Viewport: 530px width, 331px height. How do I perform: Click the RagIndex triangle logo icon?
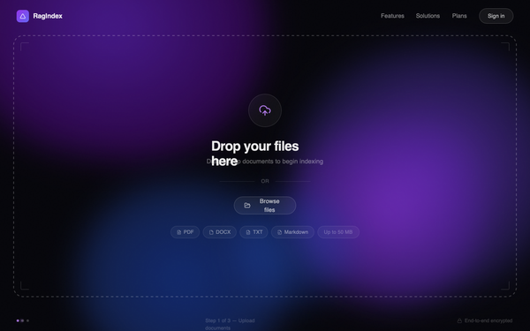(x=23, y=16)
